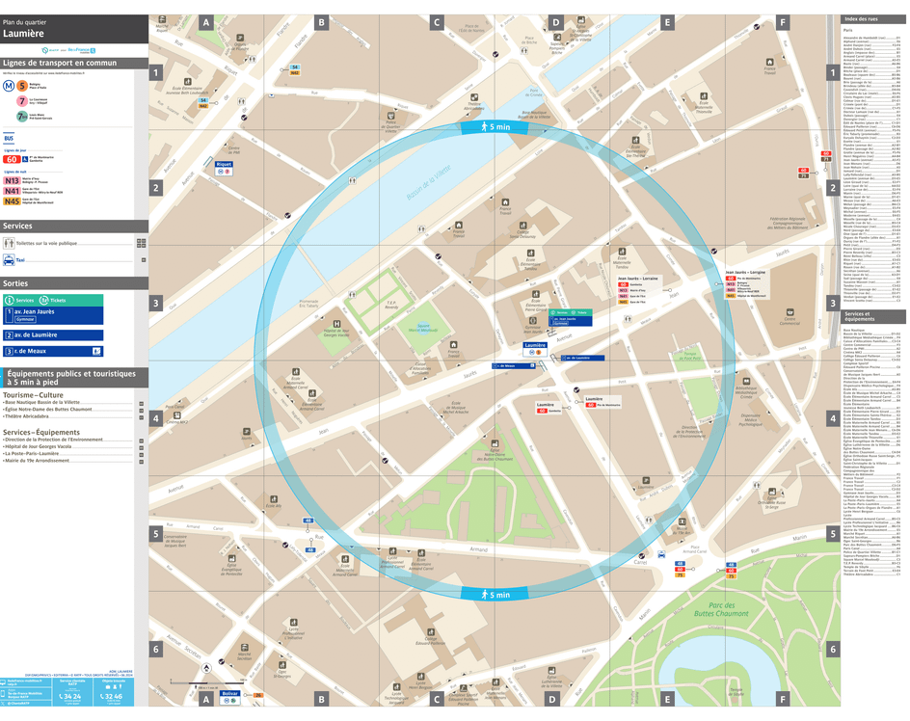Select the 7bis Louis Blanc line badge
910x721 pixels.
click(x=21, y=116)
